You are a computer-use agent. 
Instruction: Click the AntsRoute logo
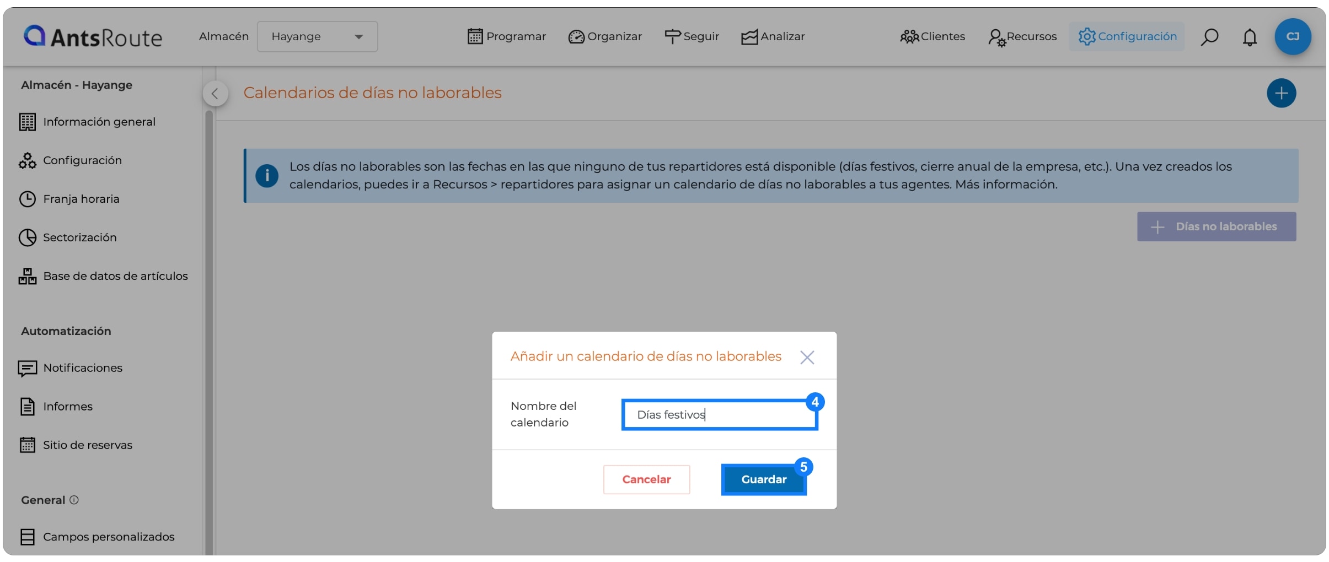click(93, 36)
